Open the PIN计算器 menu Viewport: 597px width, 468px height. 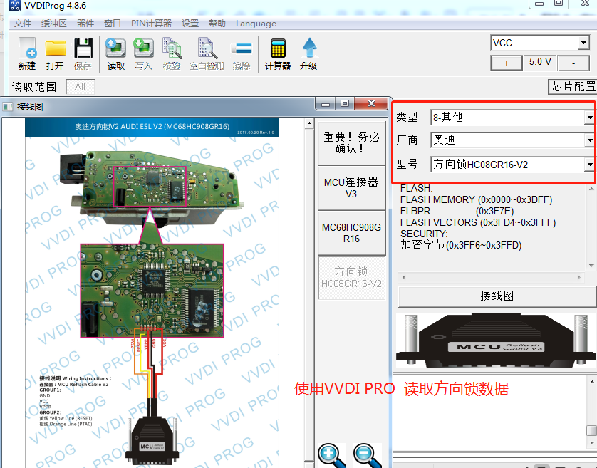click(151, 24)
